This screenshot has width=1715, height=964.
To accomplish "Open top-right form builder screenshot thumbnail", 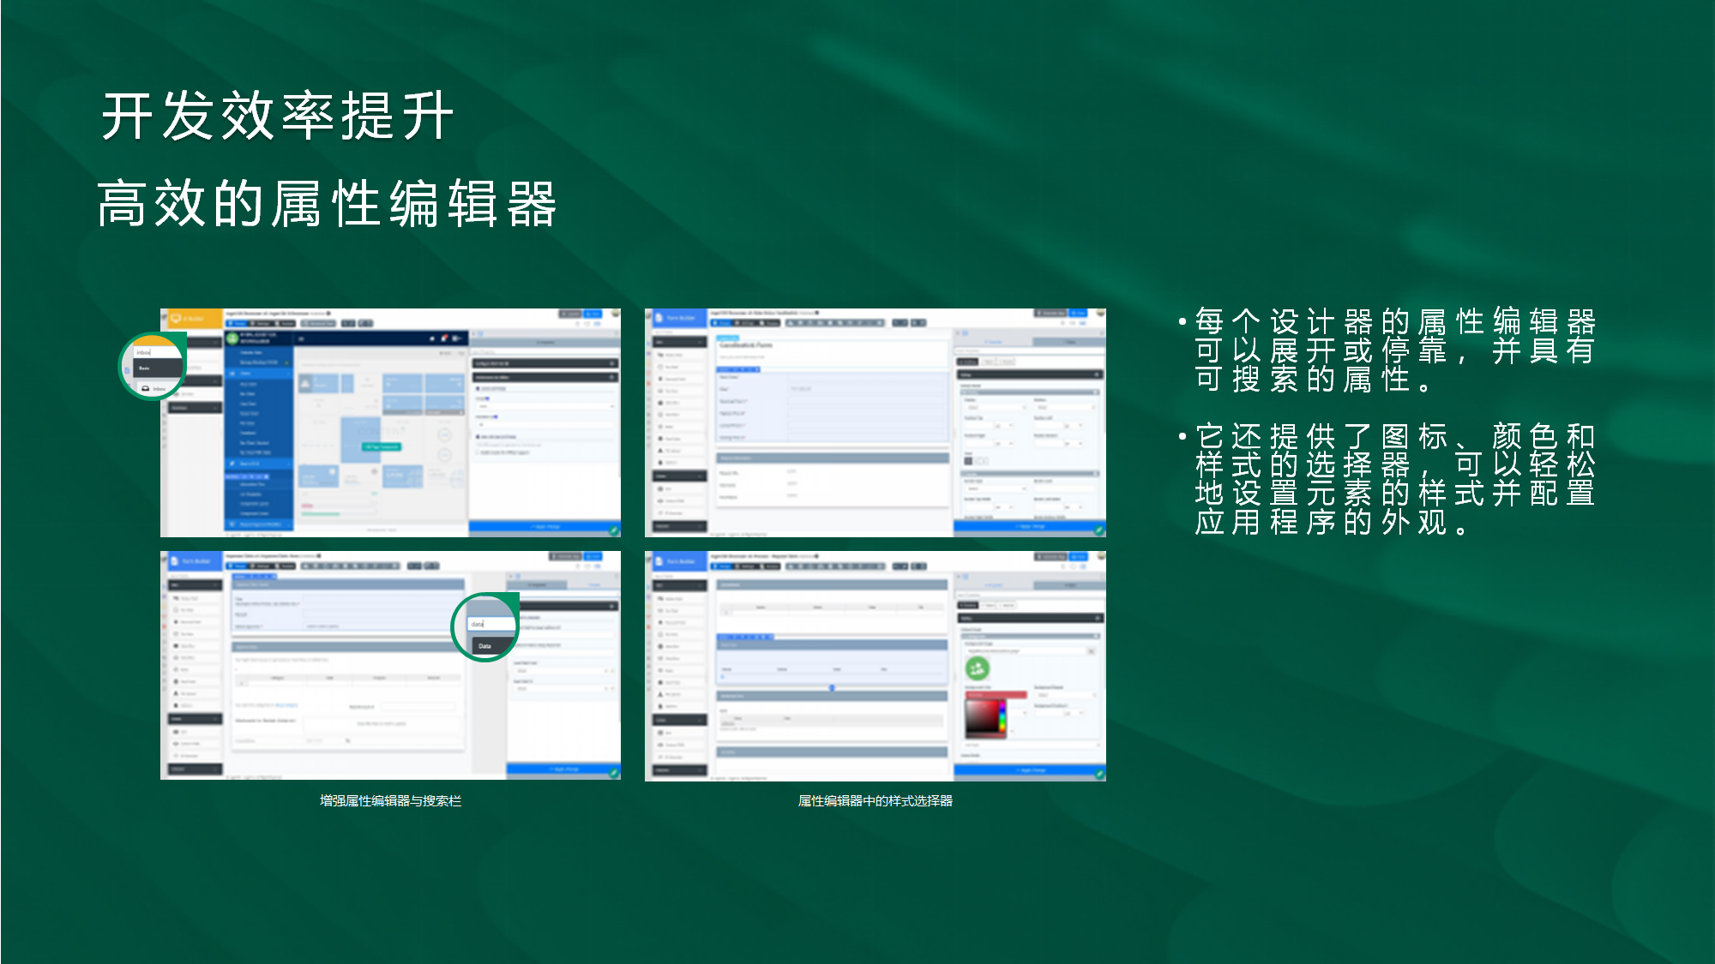I will 876,422.
